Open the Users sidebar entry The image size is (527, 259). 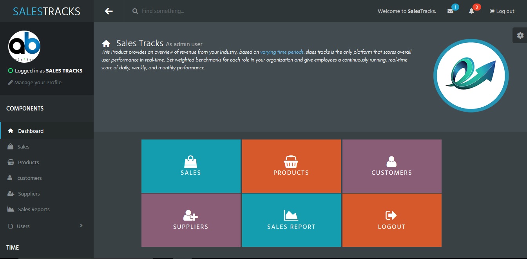click(x=47, y=226)
